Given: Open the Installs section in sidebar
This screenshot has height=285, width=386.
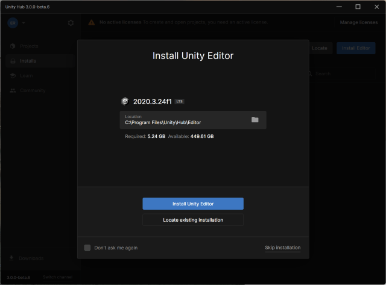Looking at the screenshot, I should (40, 61).
